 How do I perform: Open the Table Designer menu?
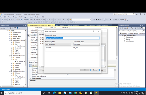click(24, 17)
